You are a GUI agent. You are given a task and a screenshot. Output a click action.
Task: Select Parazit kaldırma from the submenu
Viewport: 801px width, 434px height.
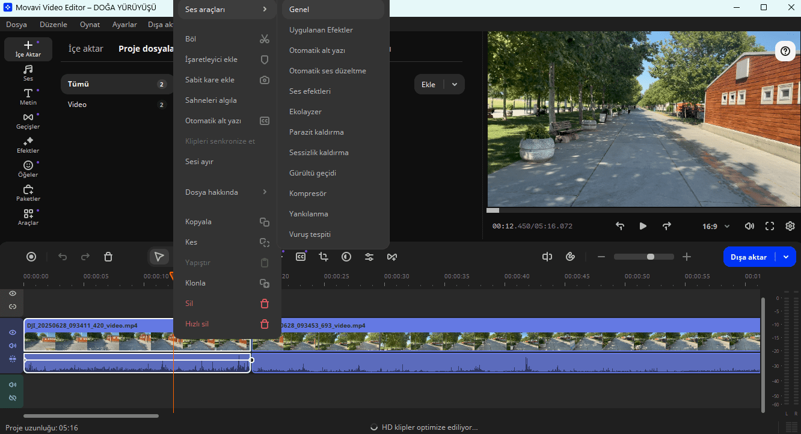[318, 132]
